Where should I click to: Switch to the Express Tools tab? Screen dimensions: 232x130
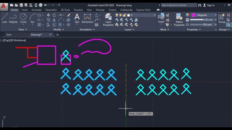pyautogui.click(x=143, y=10)
